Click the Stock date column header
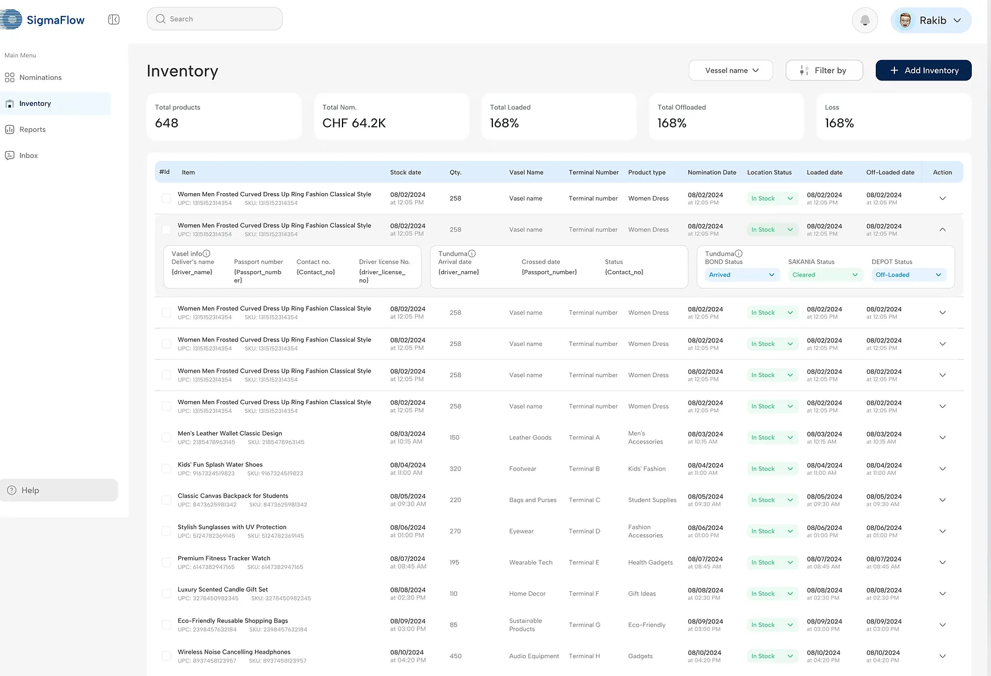991x676 pixels. point(406,173)
